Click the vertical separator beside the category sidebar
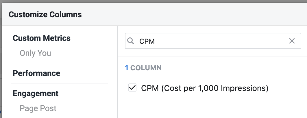 (118, 72)
